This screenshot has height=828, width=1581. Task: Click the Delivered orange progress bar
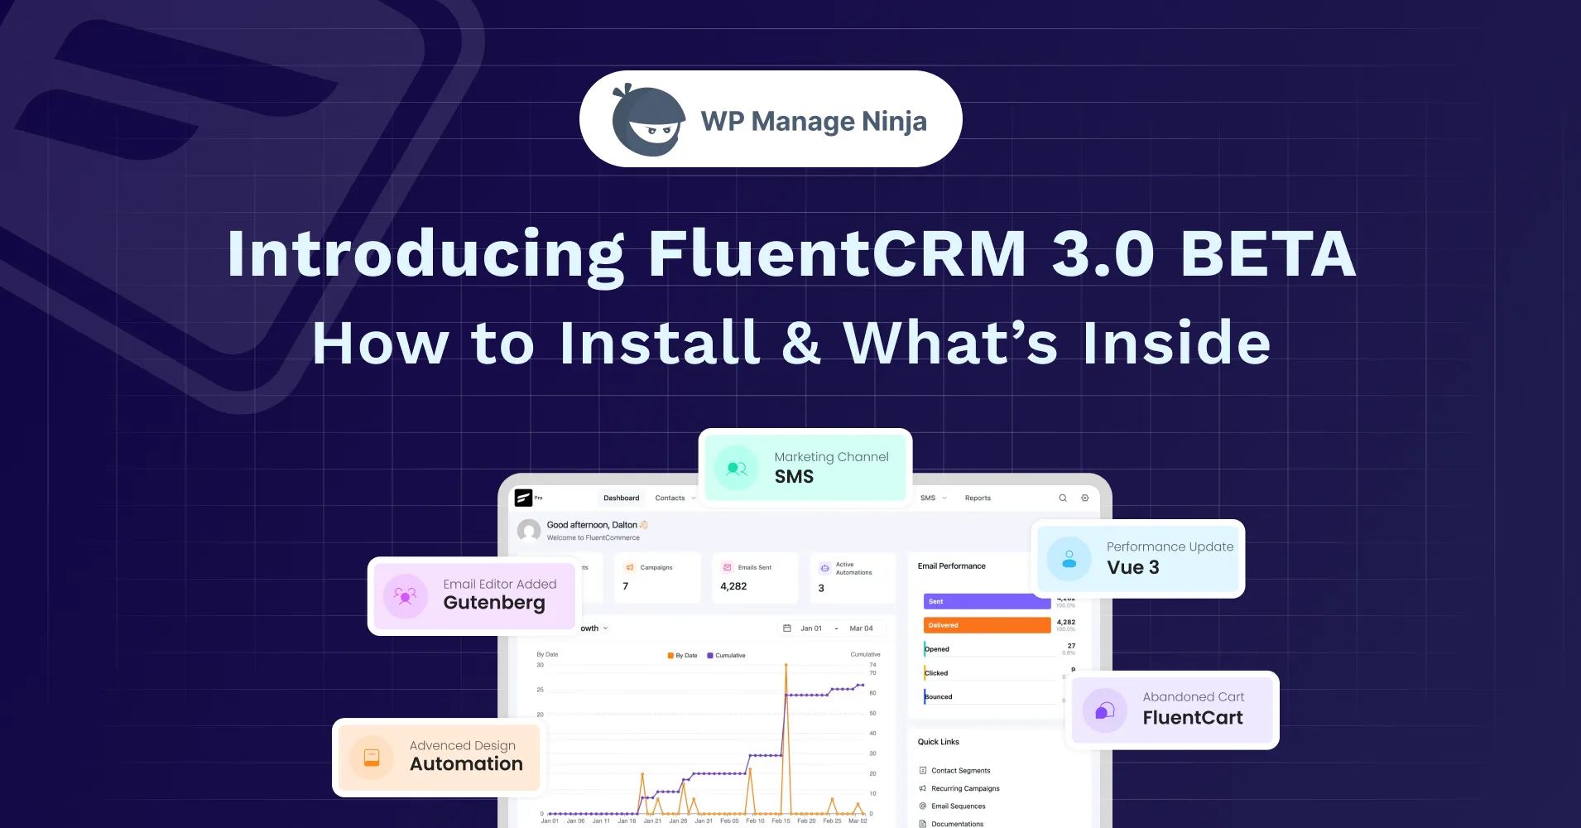coord(987,625)
